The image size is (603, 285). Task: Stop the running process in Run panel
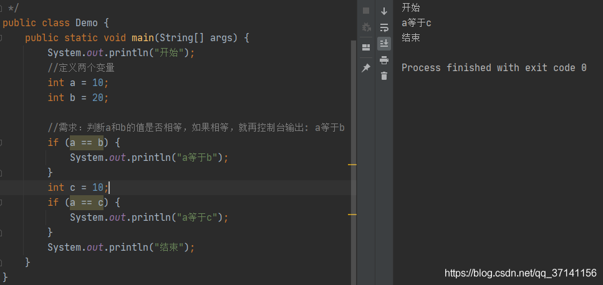[366, 11]
